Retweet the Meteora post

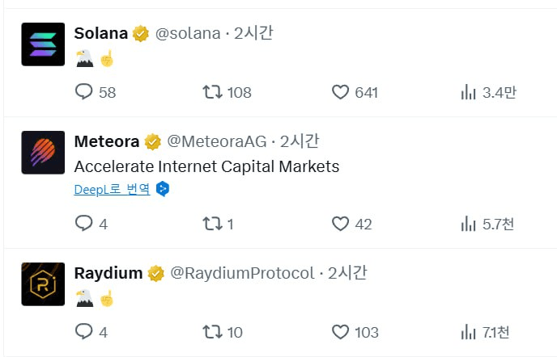tap(212, 224)
